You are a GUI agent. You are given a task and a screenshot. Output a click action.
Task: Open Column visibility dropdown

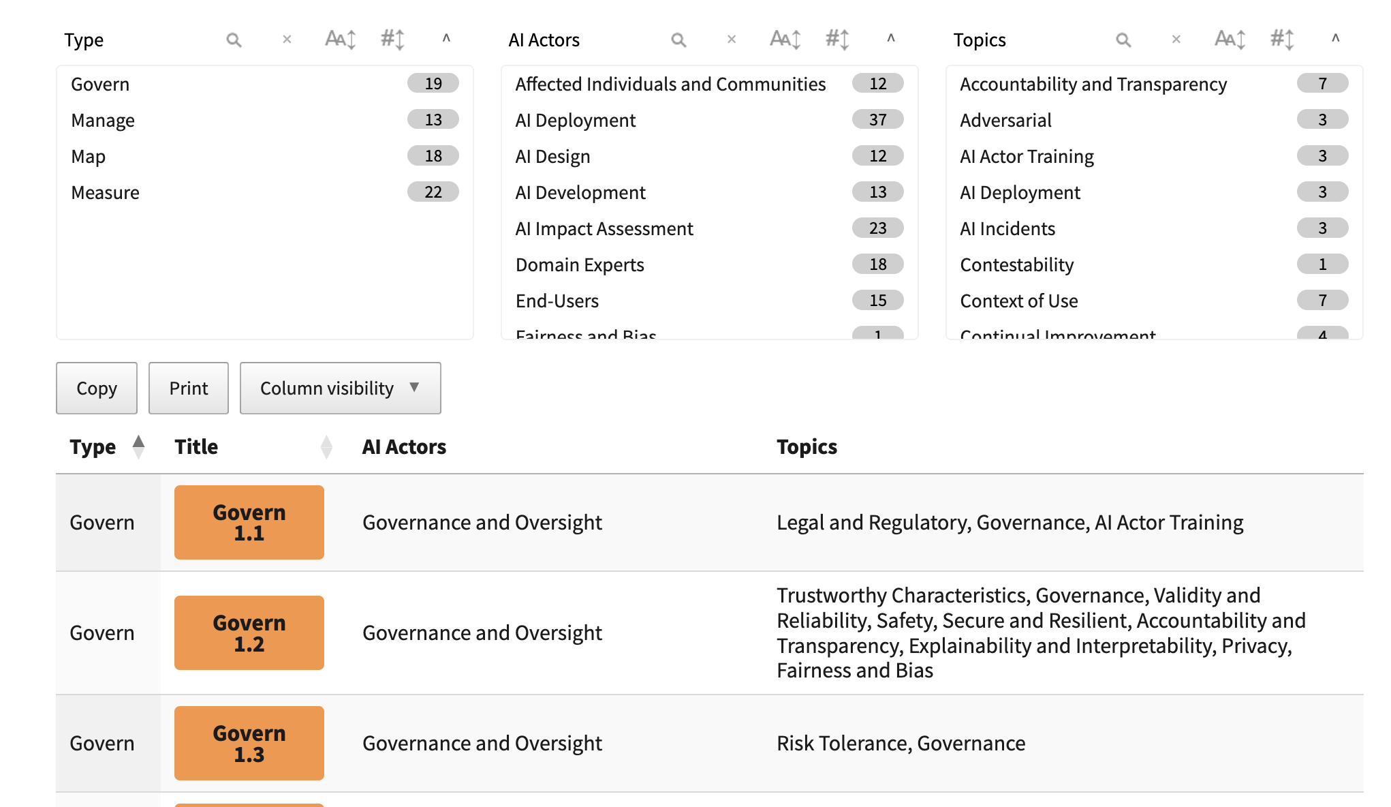click(x=341, y=388)
